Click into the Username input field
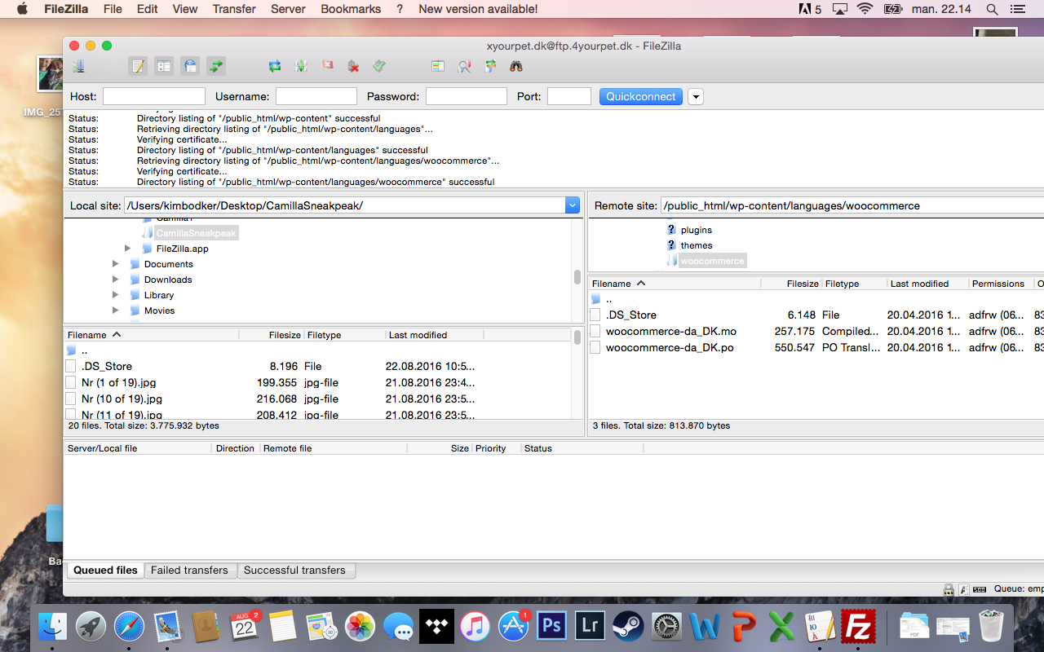 pos(316,96)
